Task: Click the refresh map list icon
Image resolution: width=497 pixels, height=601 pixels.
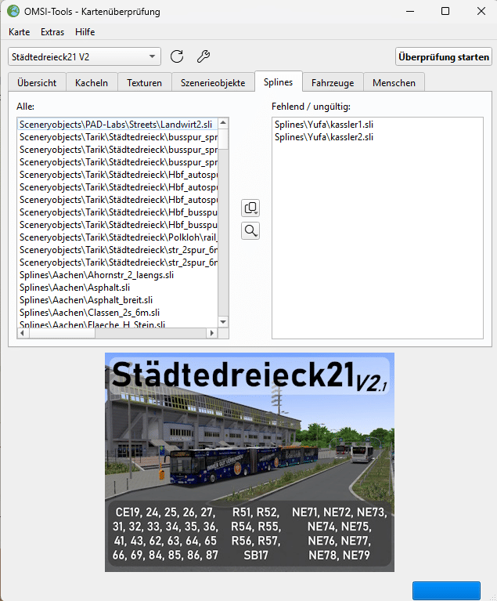Action: point(177,56)
